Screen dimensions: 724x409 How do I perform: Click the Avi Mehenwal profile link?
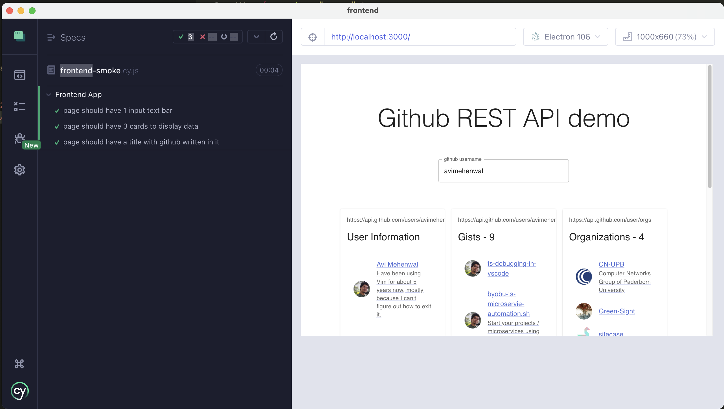pyautogui.click(x=397, y=263)
